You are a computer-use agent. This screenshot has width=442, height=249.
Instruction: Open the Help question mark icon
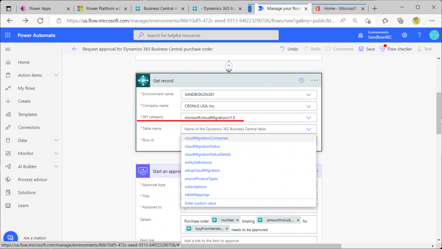tap(419, 35)
